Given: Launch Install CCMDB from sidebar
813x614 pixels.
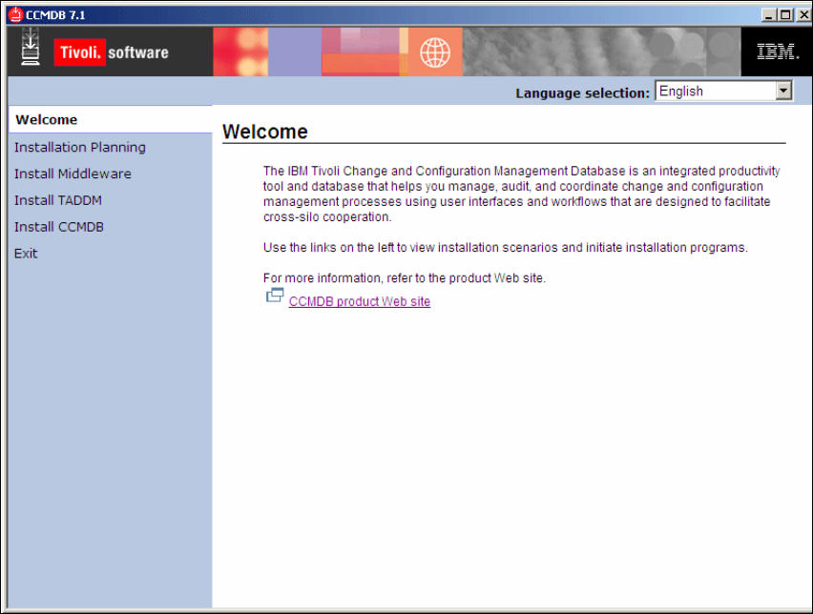Looking at the screenshot, I should coord(59,226).
